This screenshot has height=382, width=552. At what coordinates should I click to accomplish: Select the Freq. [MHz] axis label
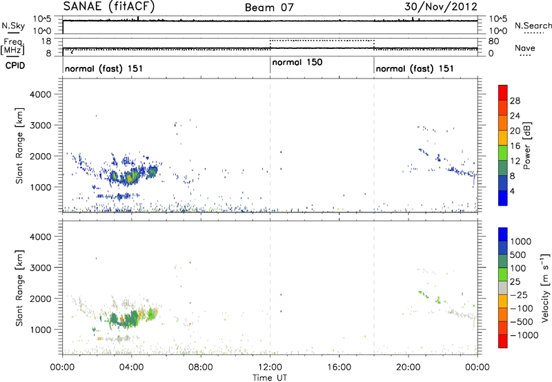[x=12, y=46]
